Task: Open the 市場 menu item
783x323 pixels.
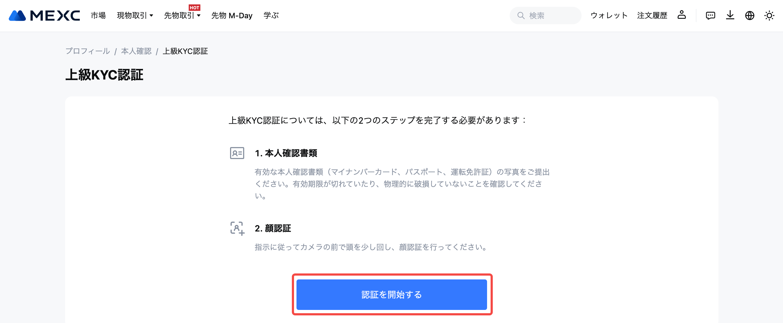Action: 98,16
